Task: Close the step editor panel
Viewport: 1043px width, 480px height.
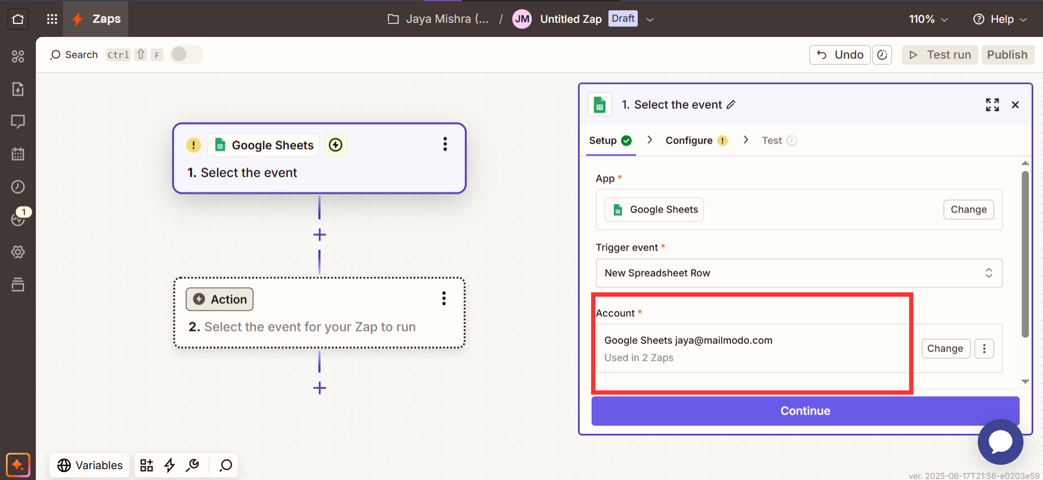Action: pyautogui.click(x=1015, y=105)
